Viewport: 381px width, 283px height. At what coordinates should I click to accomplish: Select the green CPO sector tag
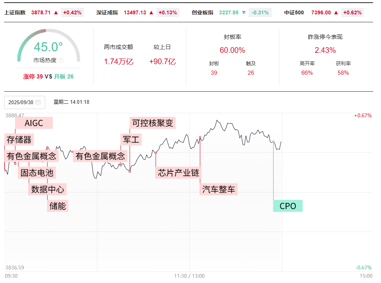point(288,206)
